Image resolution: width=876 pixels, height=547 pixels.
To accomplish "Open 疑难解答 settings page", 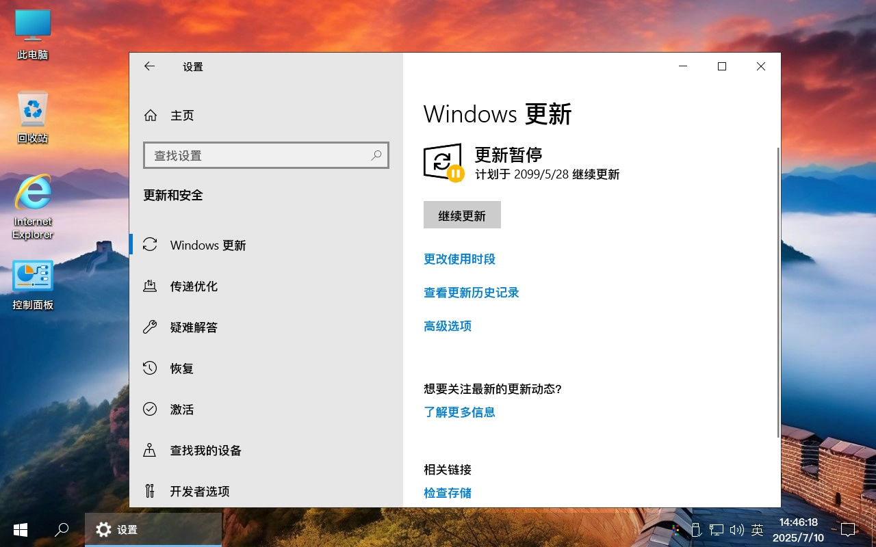I will coord(193,327).
